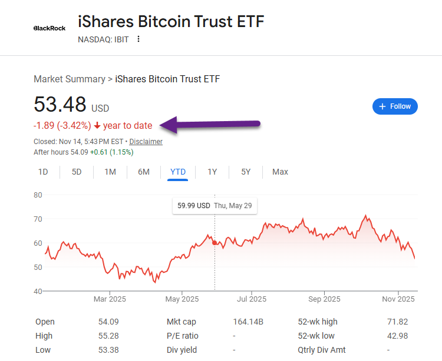Image resolution: width=442 pixels, height=361 pixels.
Task: Switch to the 5D time range
Action: [77, 172]
